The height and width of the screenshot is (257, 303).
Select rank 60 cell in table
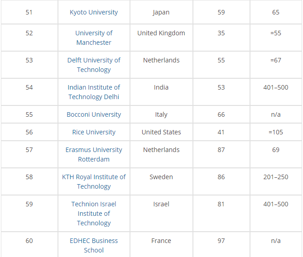point(29,241)
